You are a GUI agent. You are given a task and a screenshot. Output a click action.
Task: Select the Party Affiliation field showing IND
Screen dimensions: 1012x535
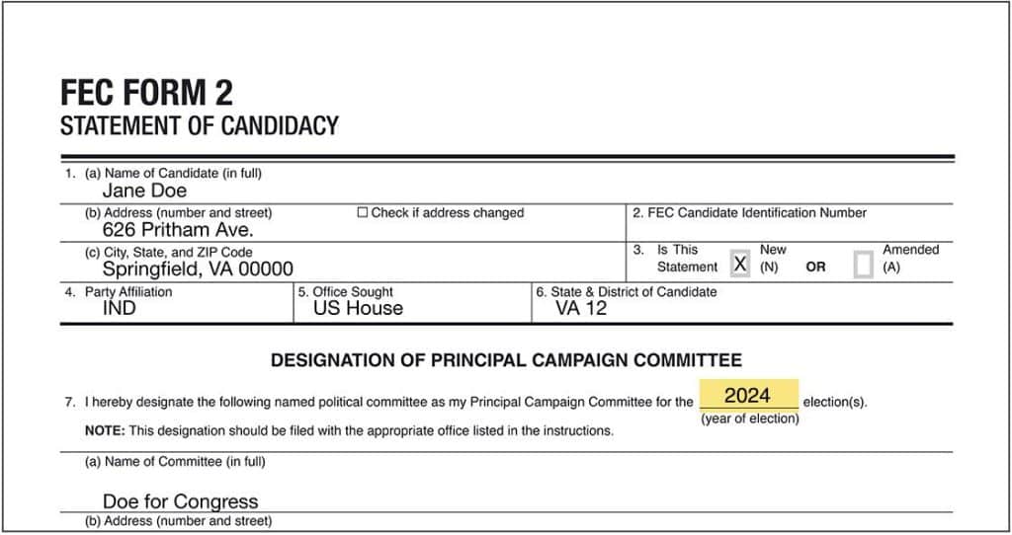tap(177, 302)
